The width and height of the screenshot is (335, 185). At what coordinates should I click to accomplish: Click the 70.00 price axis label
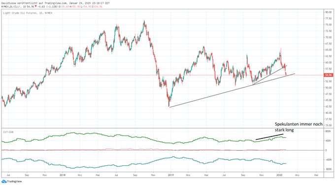coord(328,37)
